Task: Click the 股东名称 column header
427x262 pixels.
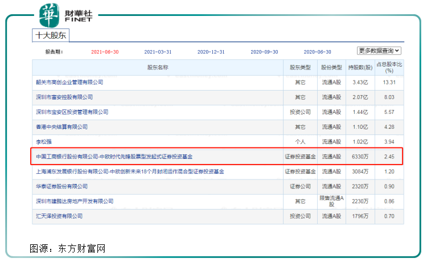Action: tap(158, 68)
